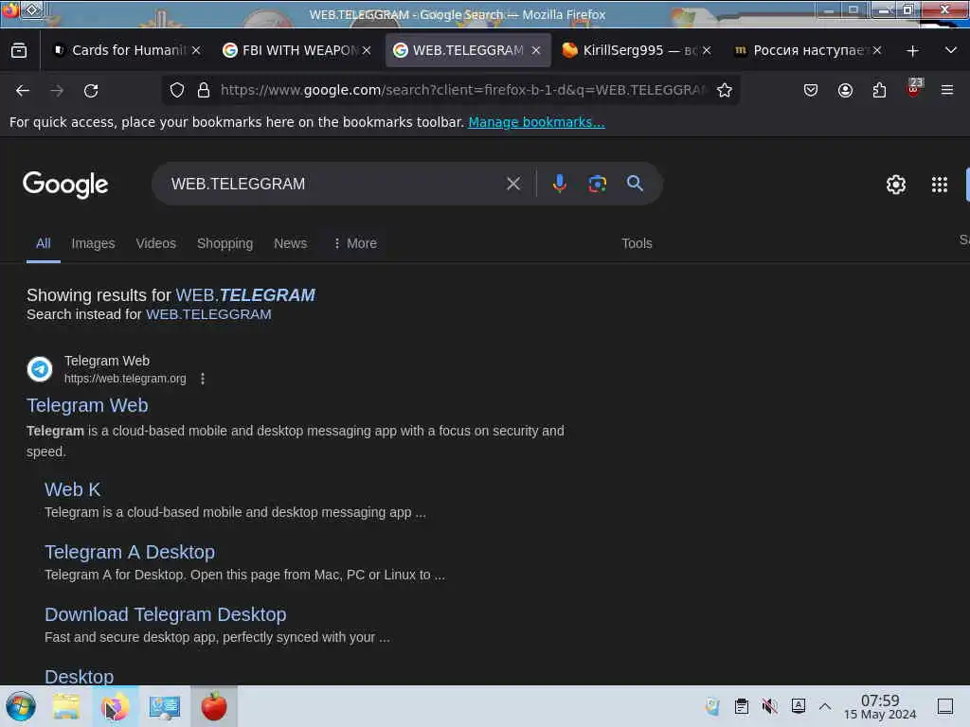Select the News search filter
The height and width of the screenshot is (727, 970).
point(290,243)
